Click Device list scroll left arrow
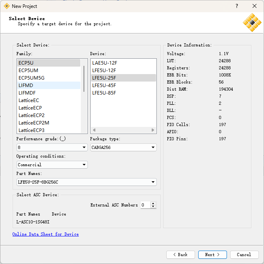This screenshot has height=264, width=264. 94,130
